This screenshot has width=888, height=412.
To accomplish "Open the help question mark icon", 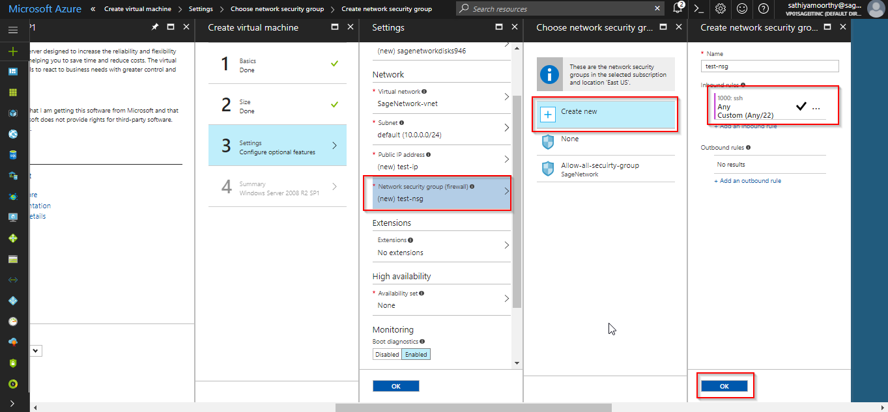I will [x=764, y=8].
